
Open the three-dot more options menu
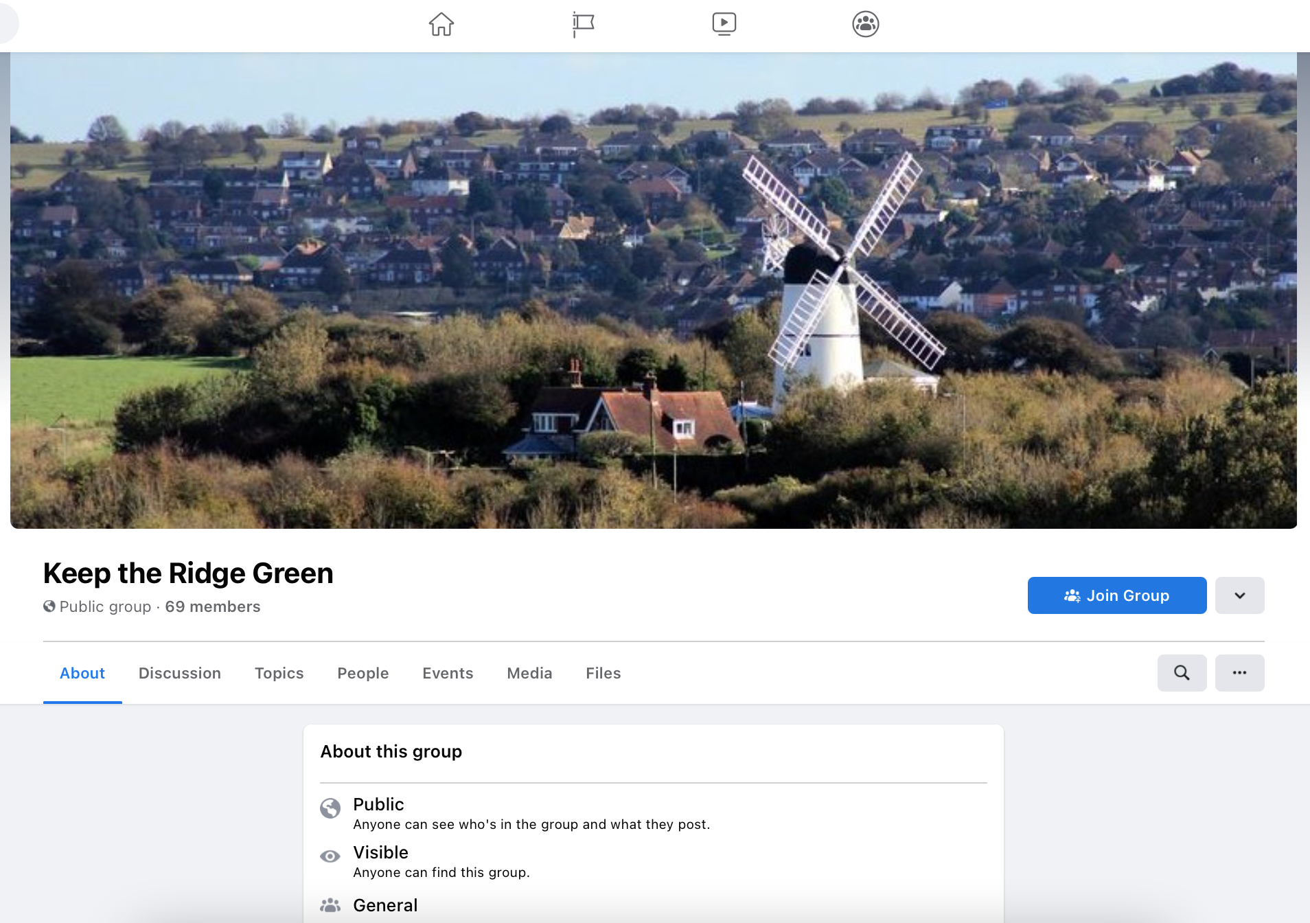1239,673
